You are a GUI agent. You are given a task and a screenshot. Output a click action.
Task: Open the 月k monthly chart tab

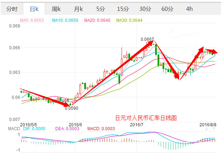click(x=78, y=9)
